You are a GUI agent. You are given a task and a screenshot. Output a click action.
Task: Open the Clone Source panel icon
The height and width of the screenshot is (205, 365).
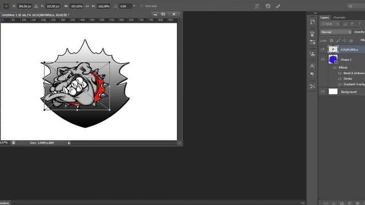point(313,54)
